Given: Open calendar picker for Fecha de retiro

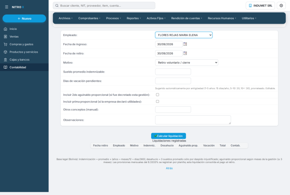Looking at the screenshot, I should coord(185,54).
